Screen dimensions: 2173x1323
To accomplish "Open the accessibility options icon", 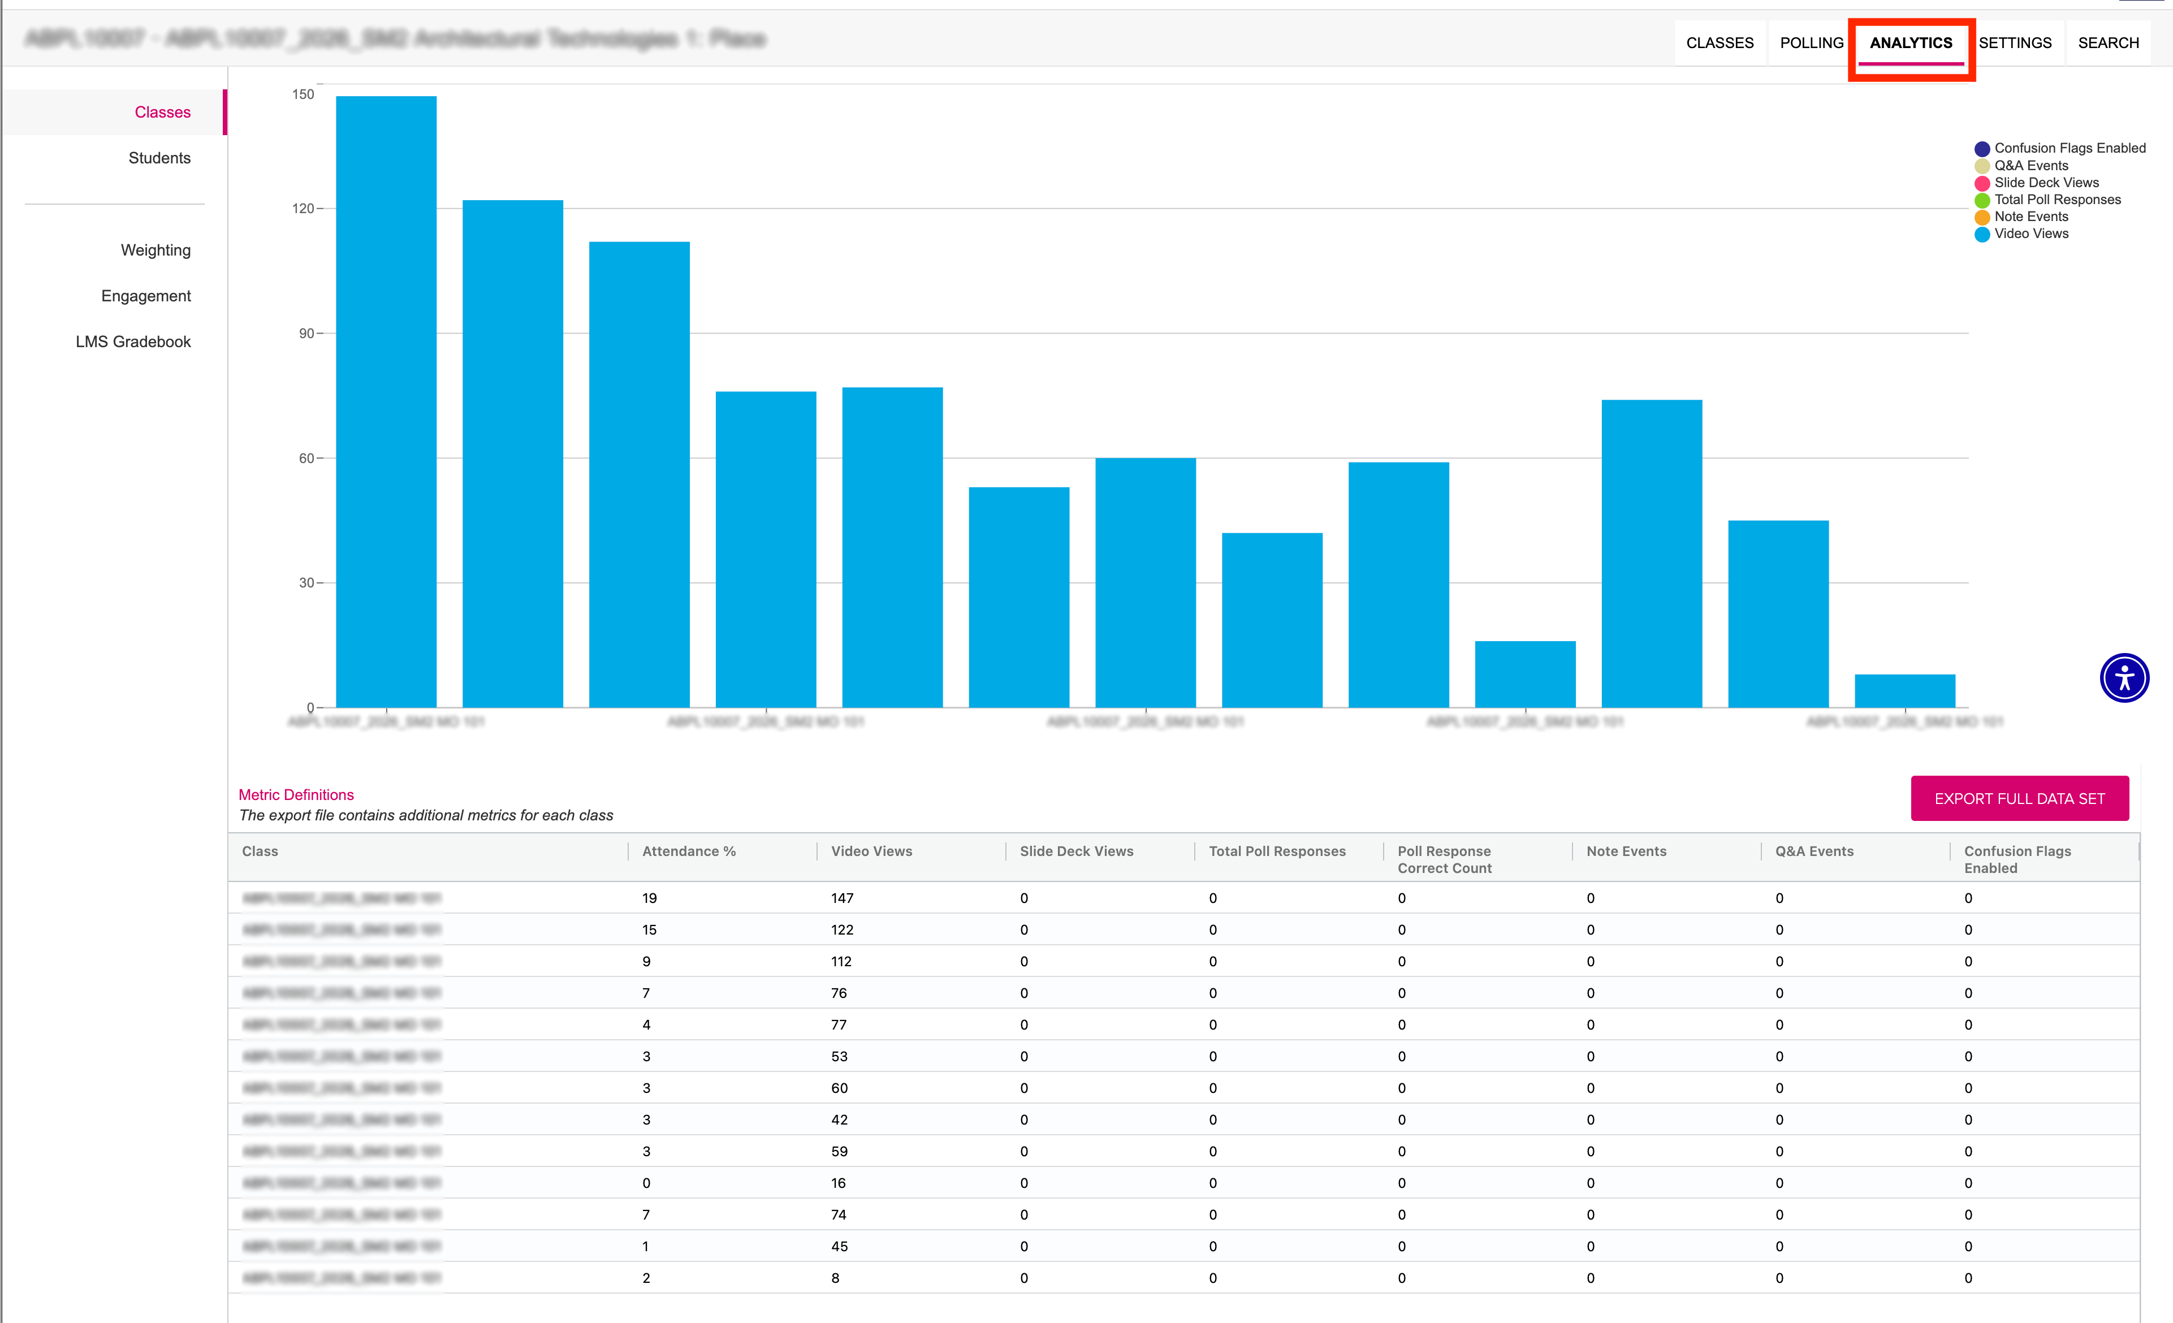I will (x=2124, y=677).
